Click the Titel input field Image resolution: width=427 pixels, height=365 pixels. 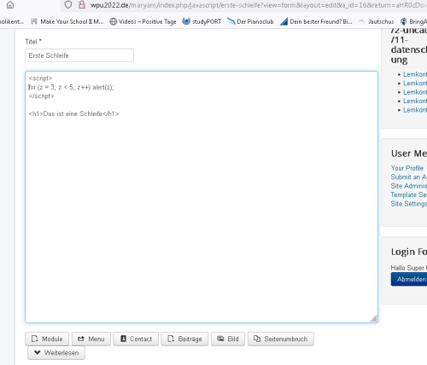pyautogui.click(x=79, y=55)
